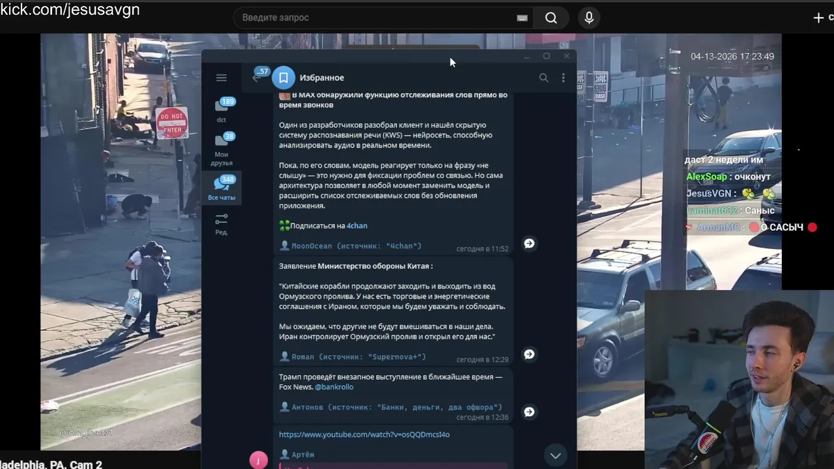Click the Telegram window minimize button
The width and height of the screenshot is (834, 469).
[526, 57]
